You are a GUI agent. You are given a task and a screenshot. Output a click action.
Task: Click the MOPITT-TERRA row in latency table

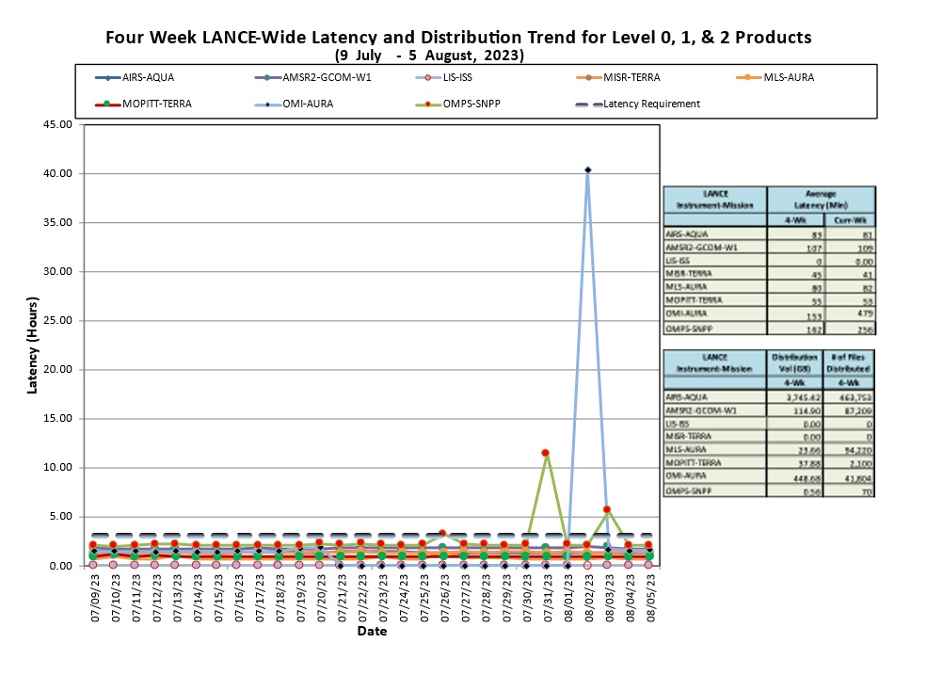pyautogui.click(x=769, y=300)
